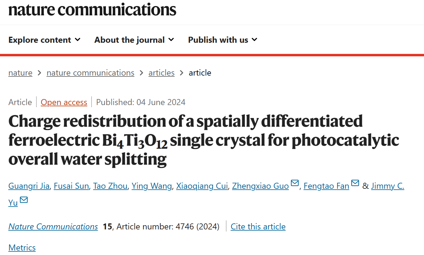Click the email icon beside Zhengxiao Guo
The height and width of the screenshot is (255, 424).
click(x=295, y=183)
